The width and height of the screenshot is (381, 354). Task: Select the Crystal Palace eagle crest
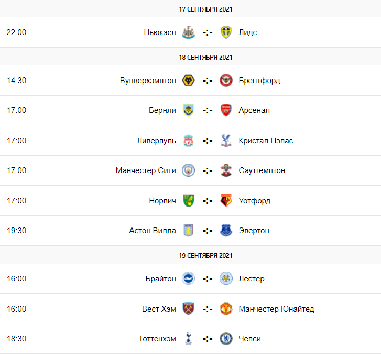(226, 141)
